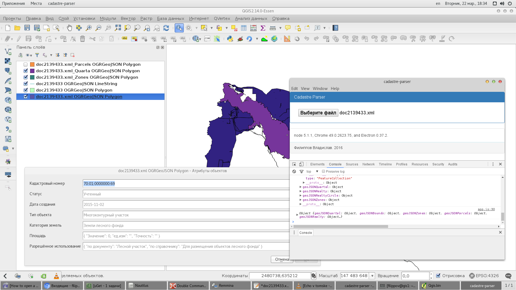Switch to Console tab in developer tools
This screenshot has height=290, width=516.
click(x=335, y=164)
